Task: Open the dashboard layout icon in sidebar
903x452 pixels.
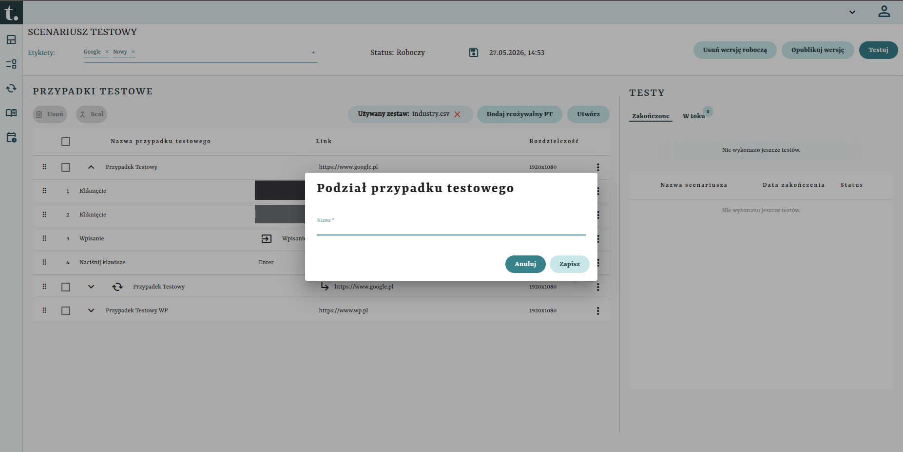Action: 11,40
